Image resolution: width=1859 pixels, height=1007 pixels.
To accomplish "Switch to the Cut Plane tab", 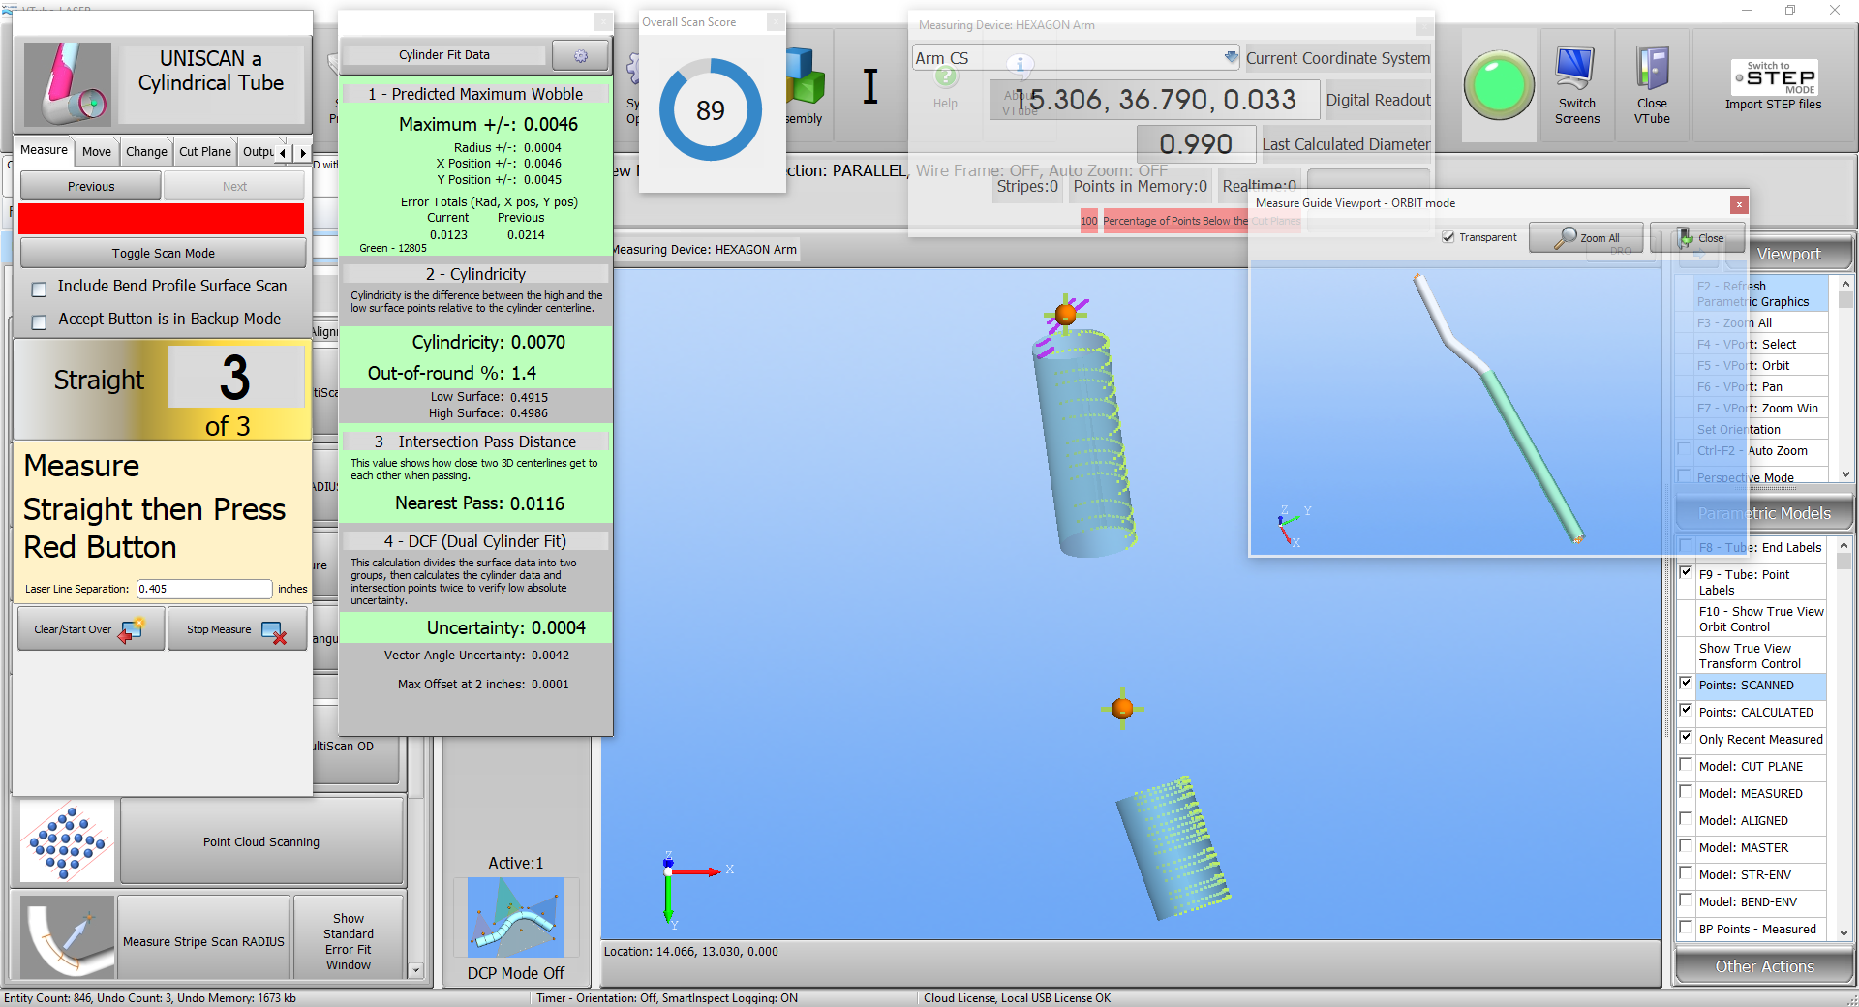I will click(204, 152).
